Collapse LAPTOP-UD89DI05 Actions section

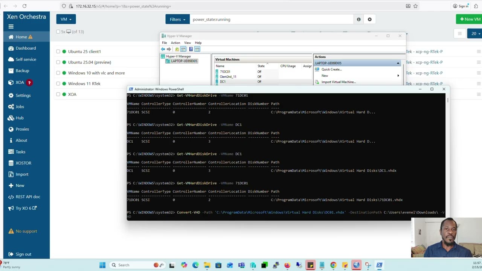pyautogui.click(x=398, y=63)
